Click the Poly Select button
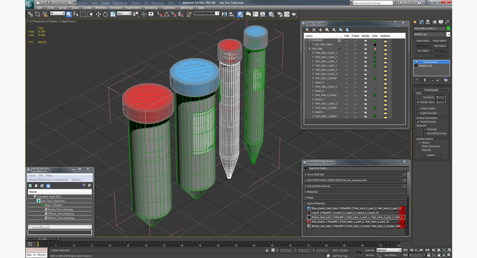 click(440, 46)
